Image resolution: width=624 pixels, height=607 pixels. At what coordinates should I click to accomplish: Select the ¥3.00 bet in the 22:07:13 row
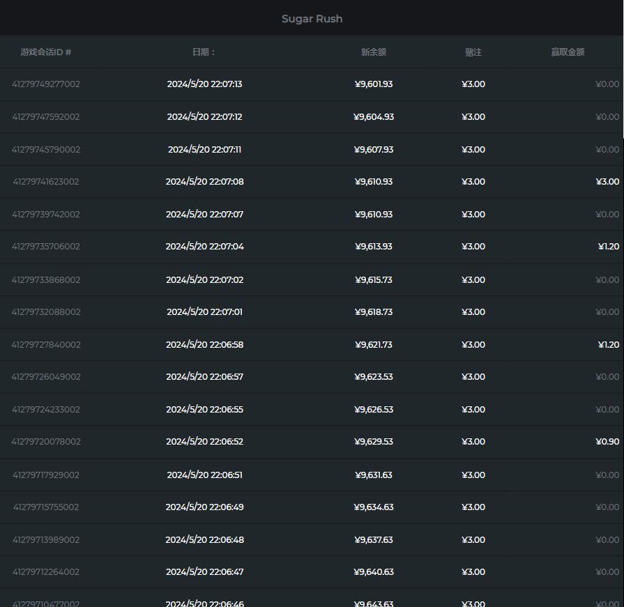click(473, 84)
